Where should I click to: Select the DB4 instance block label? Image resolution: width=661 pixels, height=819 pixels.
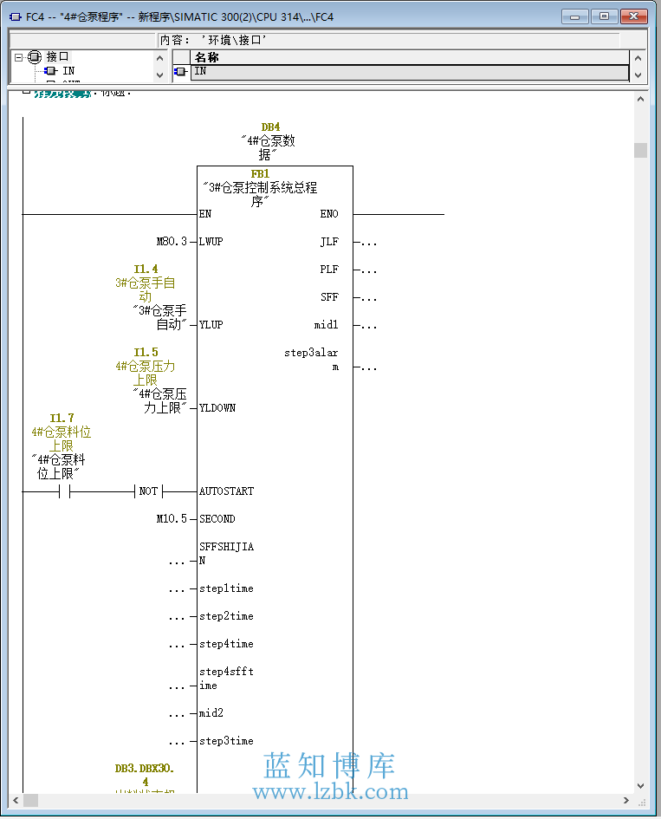click(270, 127)
